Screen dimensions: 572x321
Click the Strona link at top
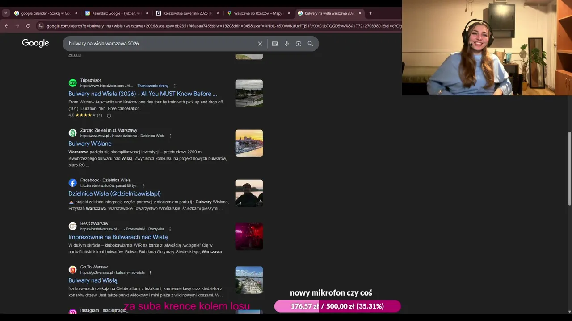click(75, 55)
